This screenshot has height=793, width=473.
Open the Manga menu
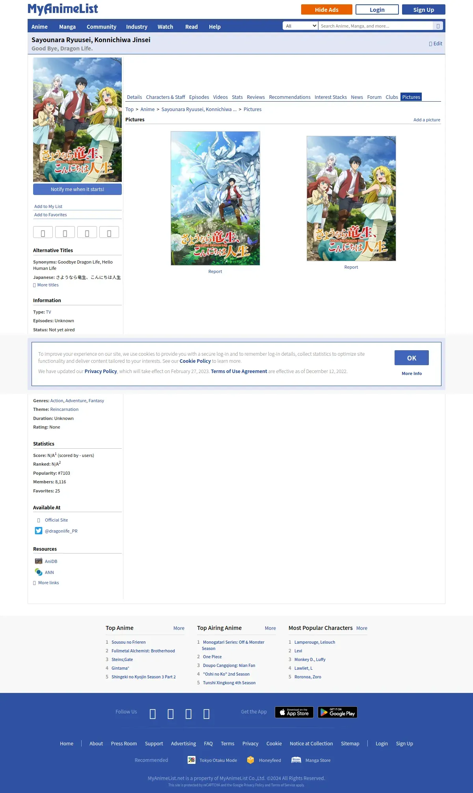pos(67,27)
